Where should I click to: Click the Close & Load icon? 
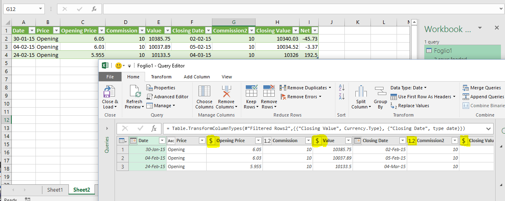[109, 91]
